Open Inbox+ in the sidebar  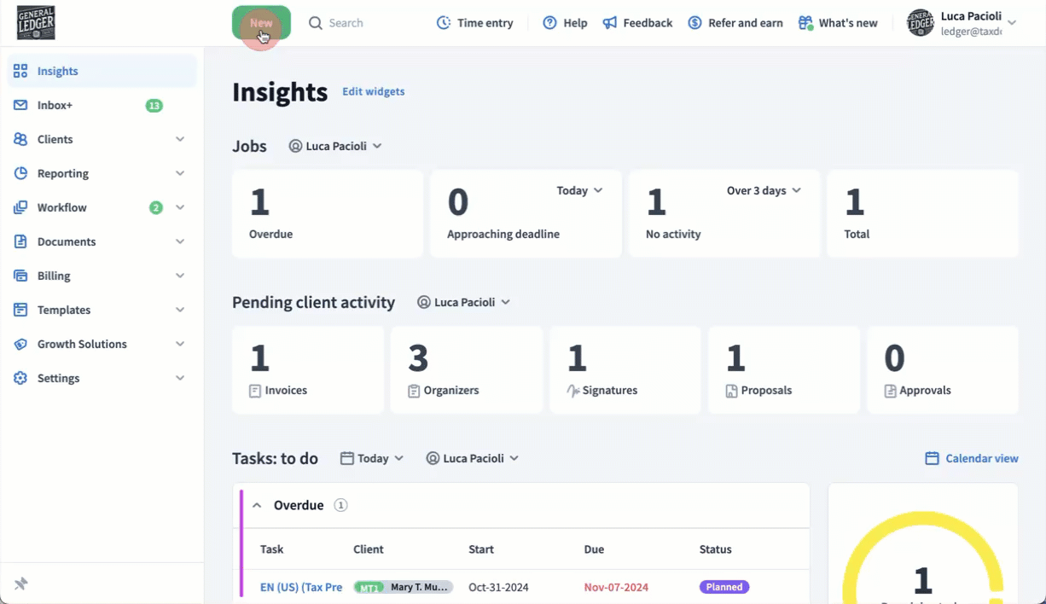click(x=55, y=105)
